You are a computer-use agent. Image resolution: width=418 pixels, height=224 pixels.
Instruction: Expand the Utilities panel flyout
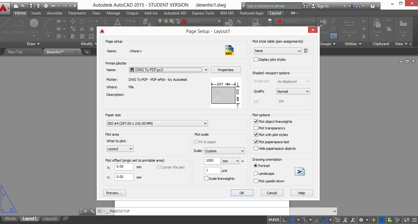[353, 44]
